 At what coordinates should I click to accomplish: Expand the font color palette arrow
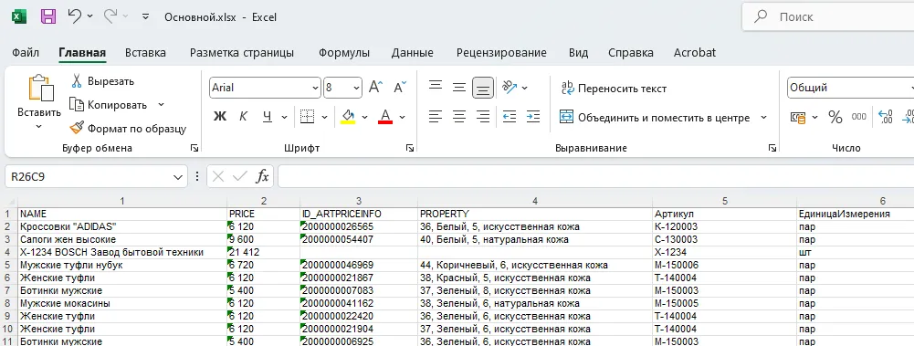click(402, 117)
